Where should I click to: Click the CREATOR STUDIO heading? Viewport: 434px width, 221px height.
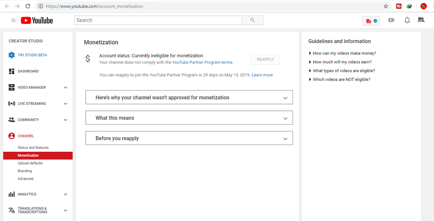(x=26, y=41)
